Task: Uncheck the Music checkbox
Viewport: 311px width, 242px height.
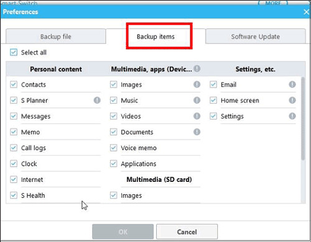Action: point(113,101)
